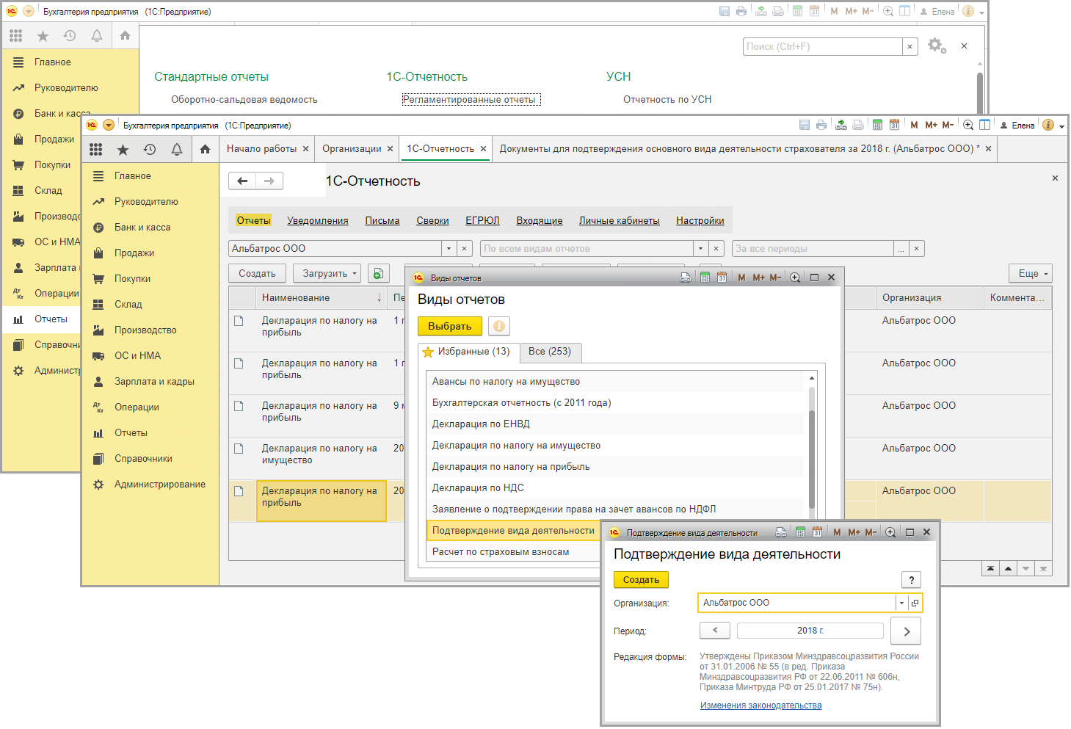Viewport: 1071px width, 729px height.
Task: Click the question mark help button
Action: pos(911,580)
